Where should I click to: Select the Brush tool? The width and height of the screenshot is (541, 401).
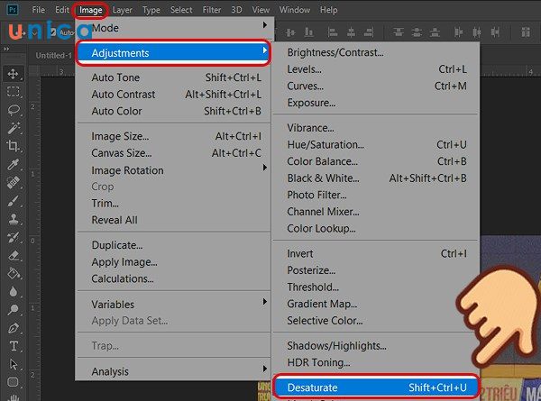[14, 201]
